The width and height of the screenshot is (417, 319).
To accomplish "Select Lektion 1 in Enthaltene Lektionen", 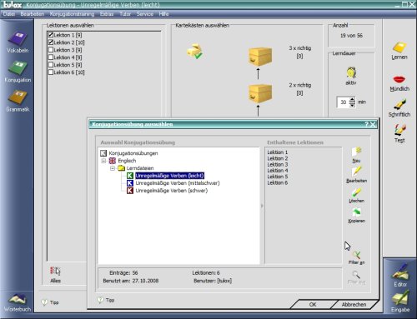I will coord(278,152).
